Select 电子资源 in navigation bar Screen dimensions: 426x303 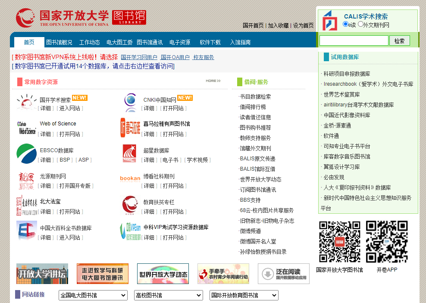click(x=180, y=42)
